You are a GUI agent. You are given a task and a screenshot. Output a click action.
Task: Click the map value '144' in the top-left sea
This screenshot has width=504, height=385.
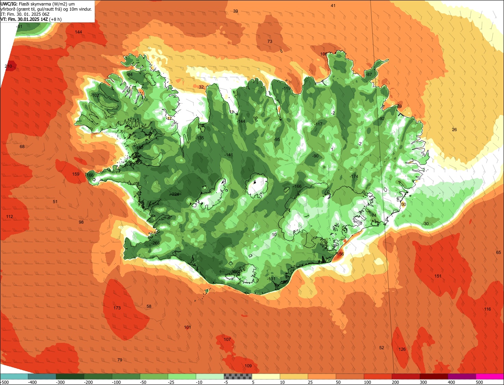coord(79,32)
